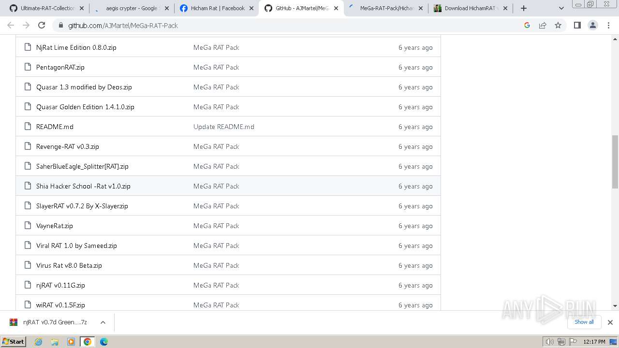Open Quasar Golden Edition 1.4.1.0.zip
The width and height of the screenshot is (619, 348).
[x=85, y=107]
